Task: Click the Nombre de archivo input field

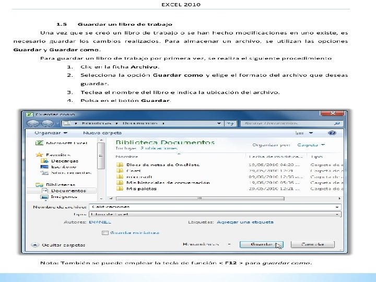Action: click(x=213, y=207)
